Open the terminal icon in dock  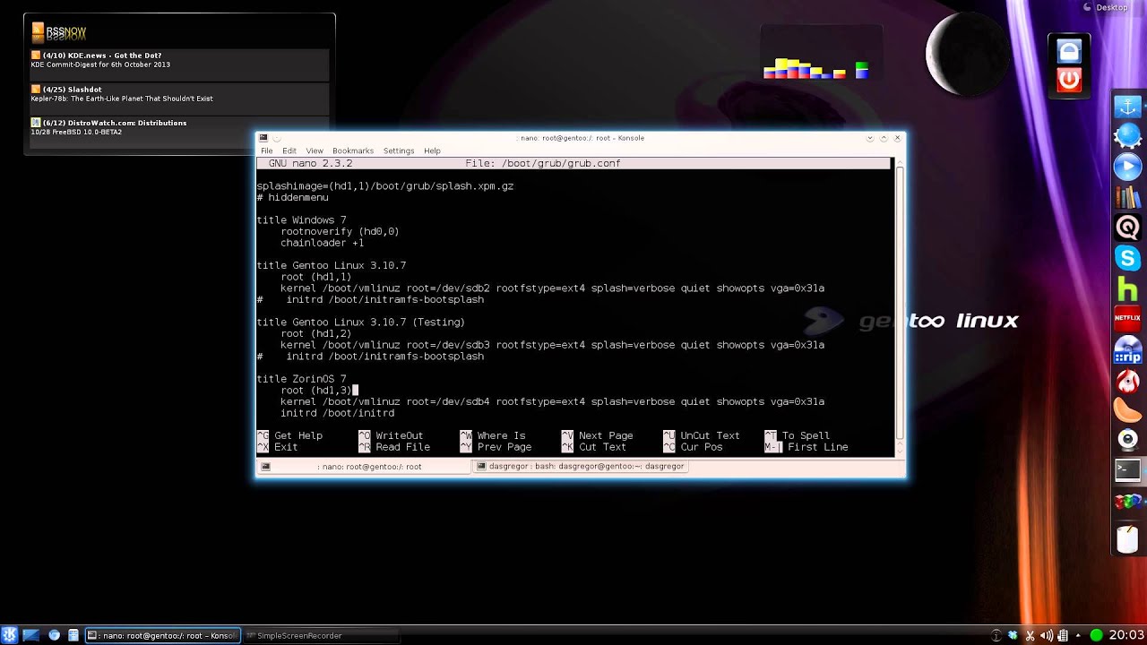pyautogui.click(x=1128, y=469)
